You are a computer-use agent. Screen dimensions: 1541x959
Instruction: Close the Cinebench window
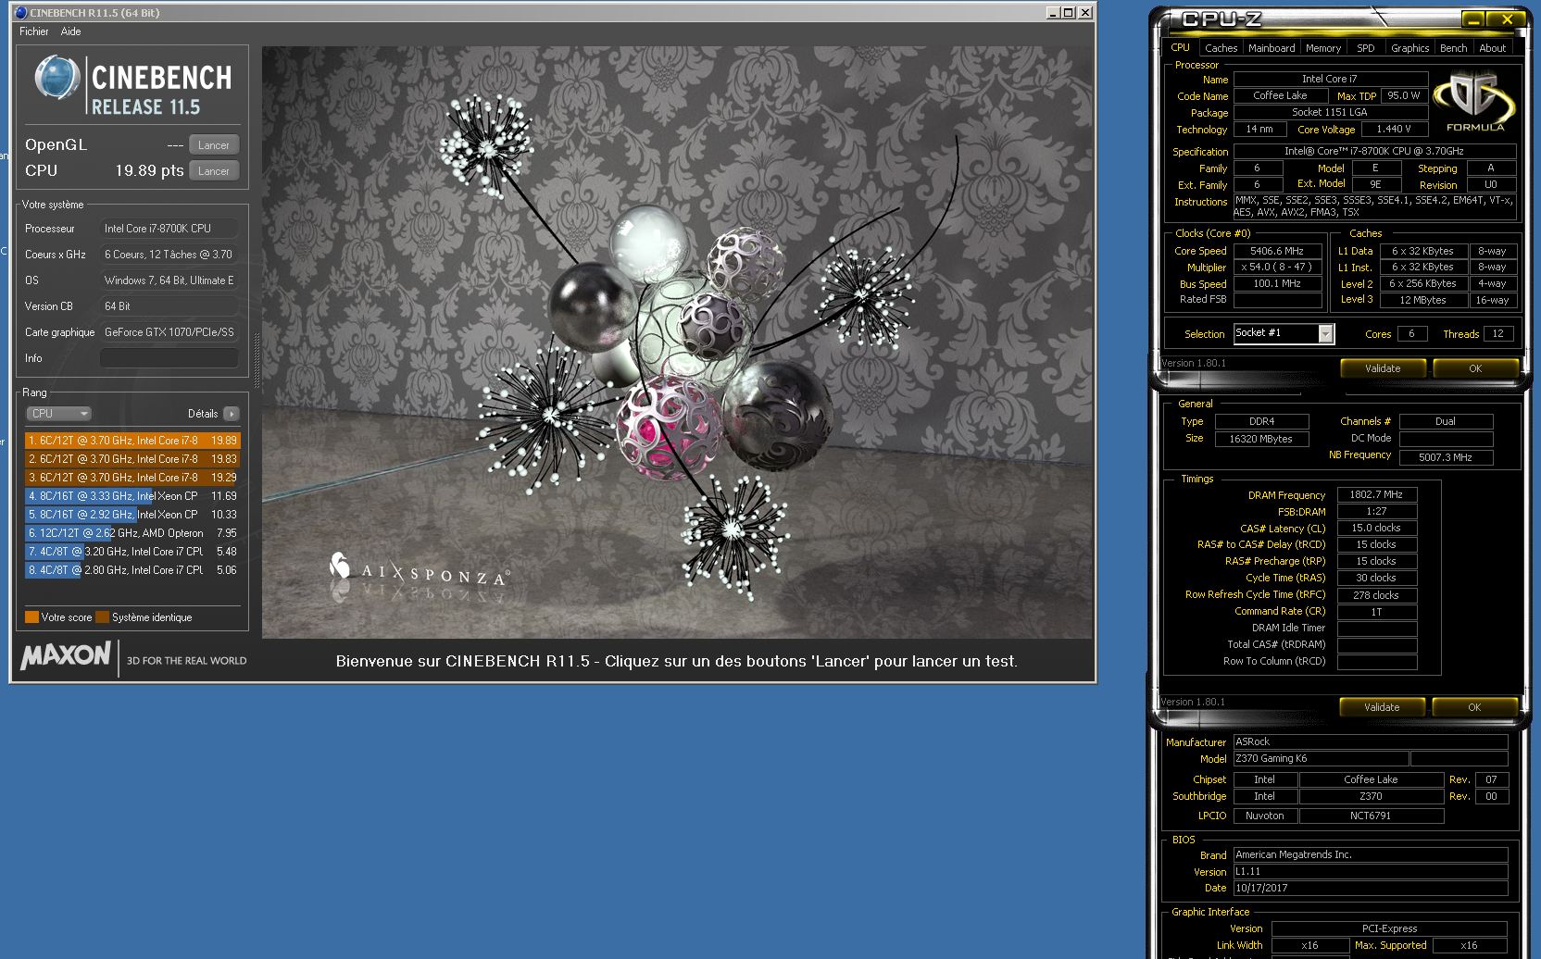pyautogui.click(x=1085, y=13)
